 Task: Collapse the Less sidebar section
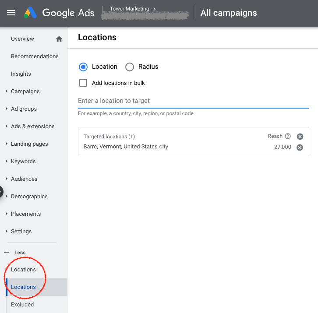tap(7, 253)
